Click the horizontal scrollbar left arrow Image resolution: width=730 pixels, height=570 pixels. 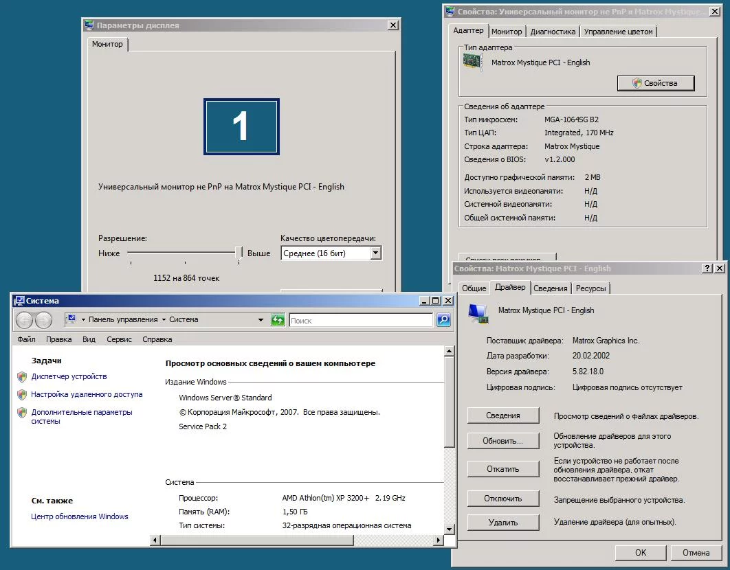click(155, 540)
